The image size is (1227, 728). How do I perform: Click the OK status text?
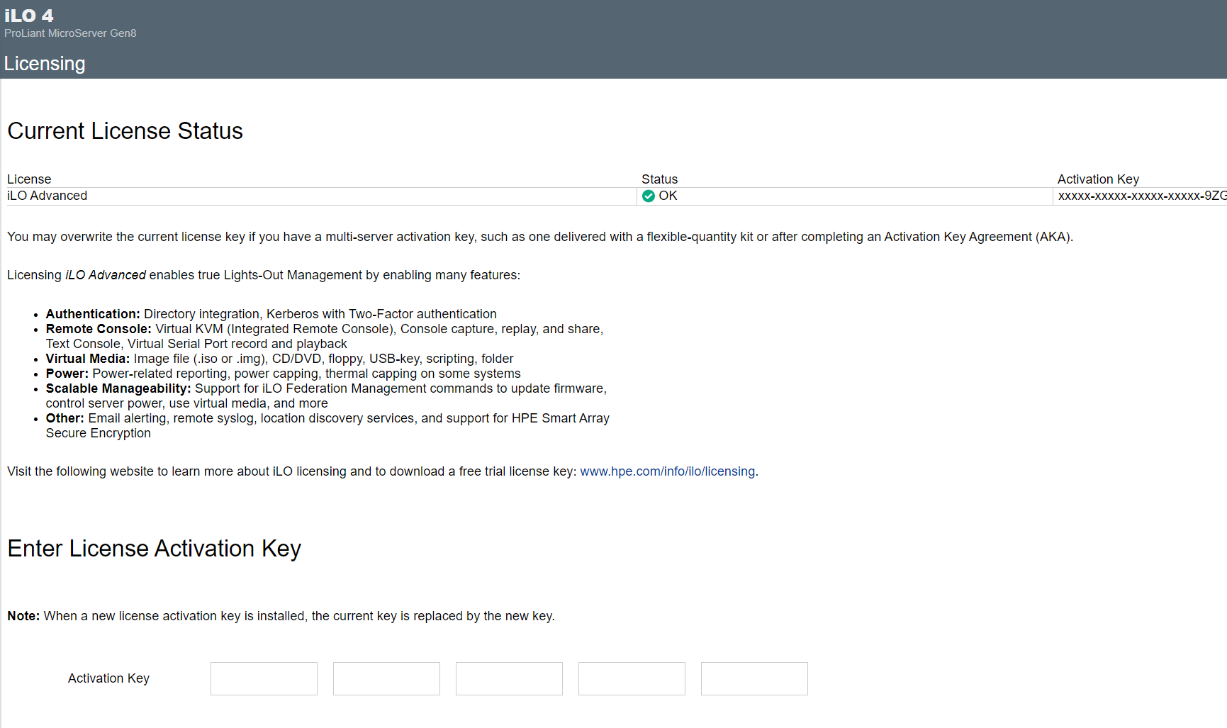tap(668, 196)
